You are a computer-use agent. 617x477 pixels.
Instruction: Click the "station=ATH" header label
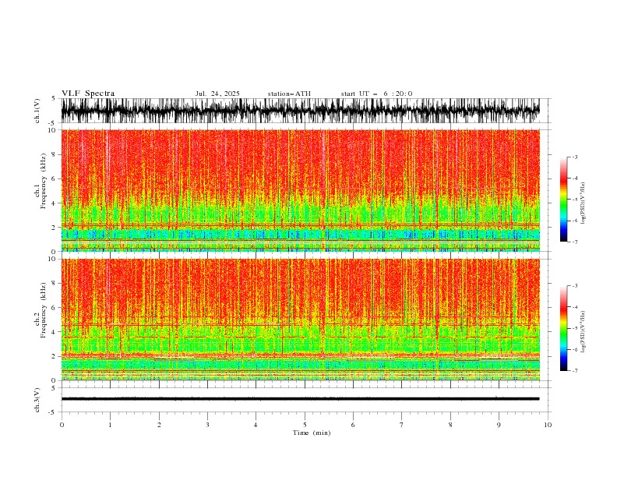coord(289,94)
